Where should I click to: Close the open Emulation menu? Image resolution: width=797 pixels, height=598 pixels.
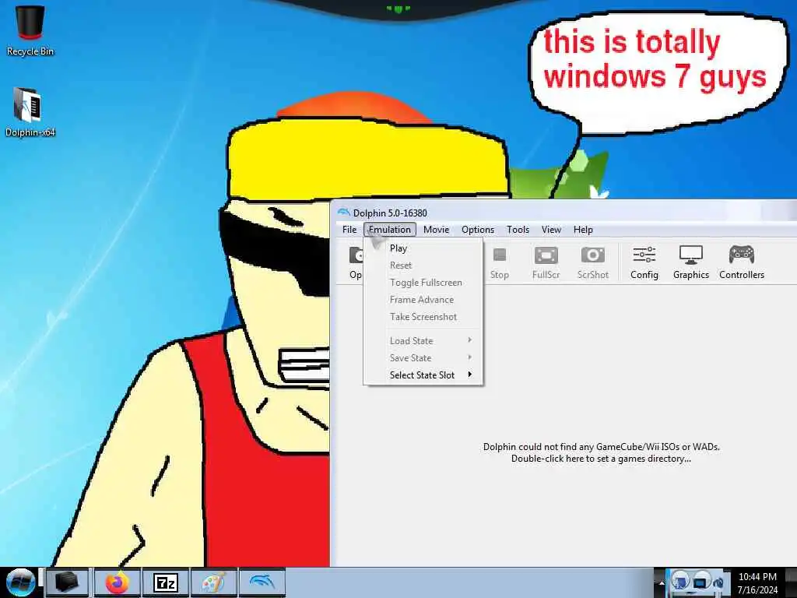coord(390,230)
